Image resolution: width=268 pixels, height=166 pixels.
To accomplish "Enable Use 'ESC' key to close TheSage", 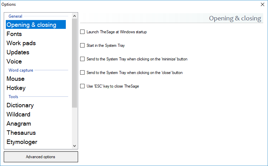I will pos(82,86).
